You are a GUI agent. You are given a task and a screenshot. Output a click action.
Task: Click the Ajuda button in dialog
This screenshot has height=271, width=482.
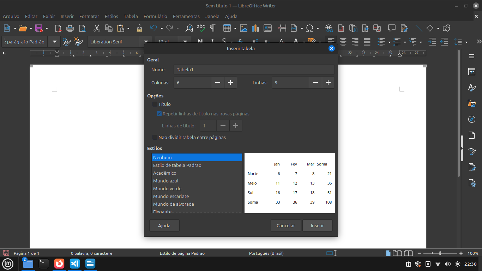(164, 225)
